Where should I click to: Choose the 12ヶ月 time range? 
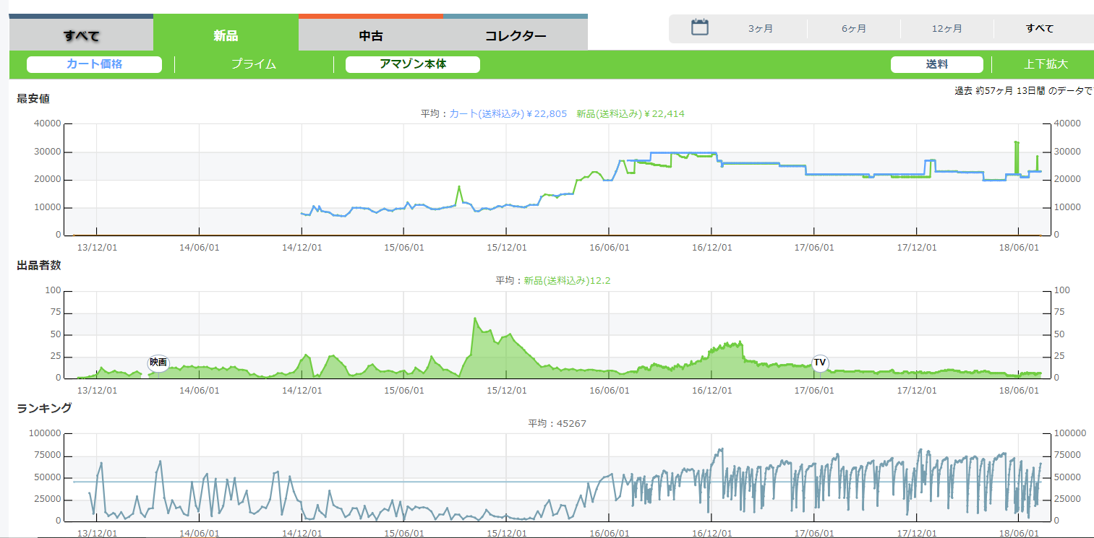[946, 29]
